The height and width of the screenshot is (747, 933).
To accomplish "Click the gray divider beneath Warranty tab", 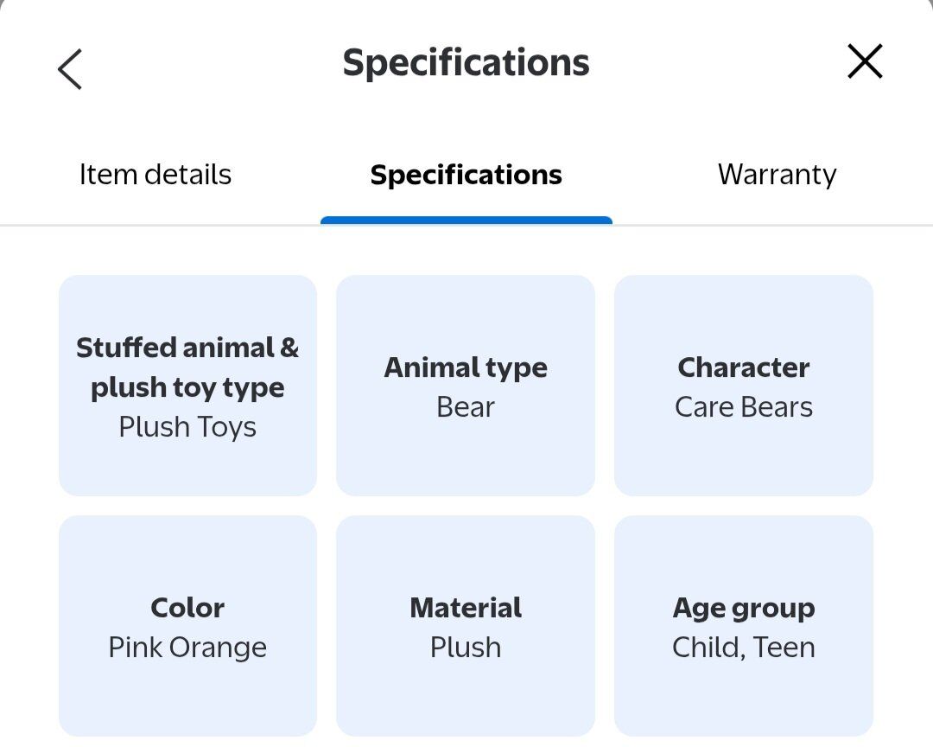I will point(777,225).
